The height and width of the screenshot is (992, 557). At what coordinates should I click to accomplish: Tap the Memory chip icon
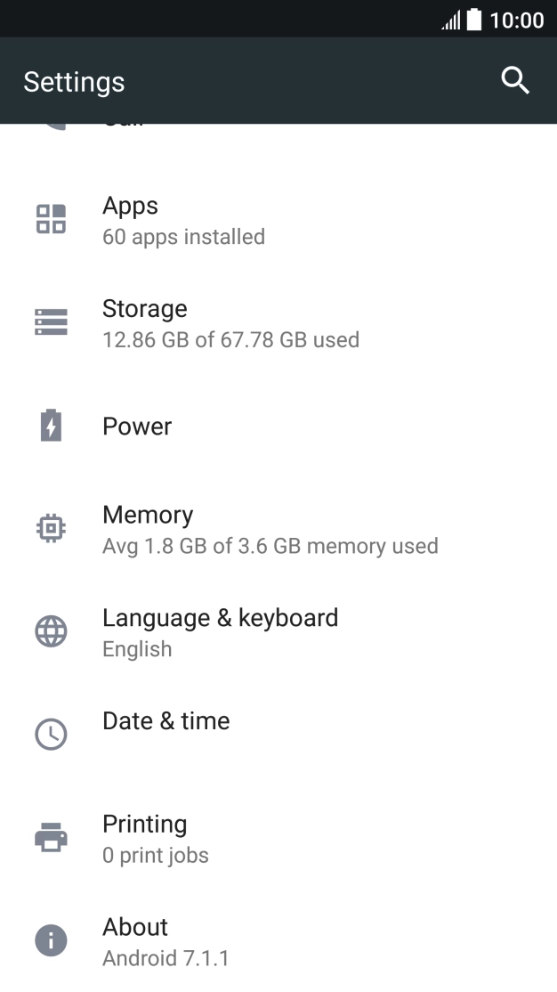coord(52,528)
